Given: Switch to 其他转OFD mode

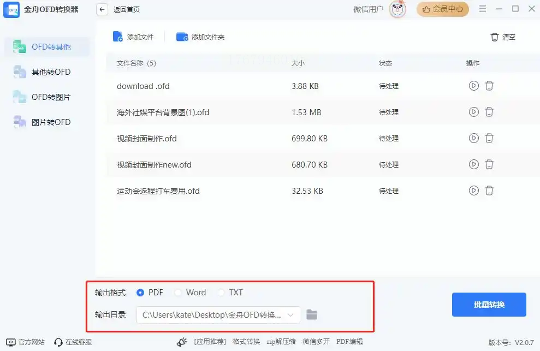Looking at the screenshot, I should click(x=47, y=72).
